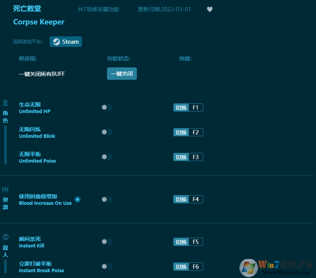Enable Blood Increase On Use toggle
The image size is (316, 278).
(107, 199)
